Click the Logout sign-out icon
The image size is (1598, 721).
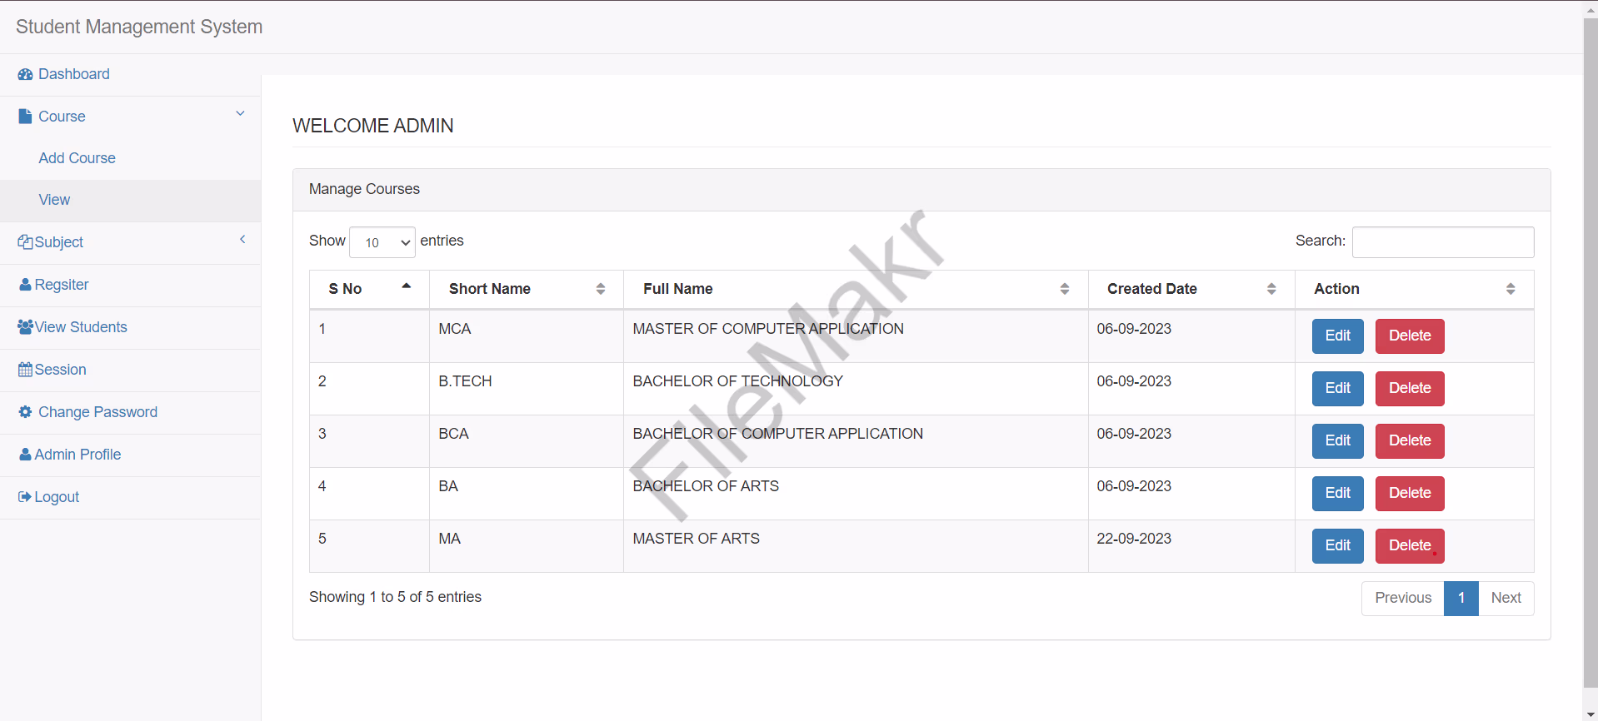25,497
